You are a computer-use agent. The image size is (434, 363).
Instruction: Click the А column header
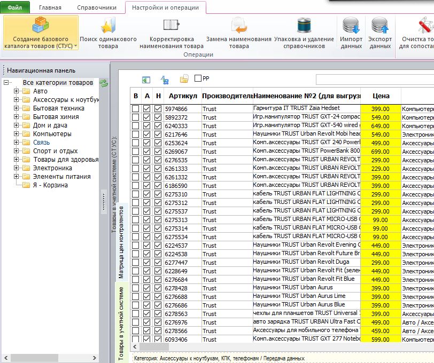(x=147, y=96)
